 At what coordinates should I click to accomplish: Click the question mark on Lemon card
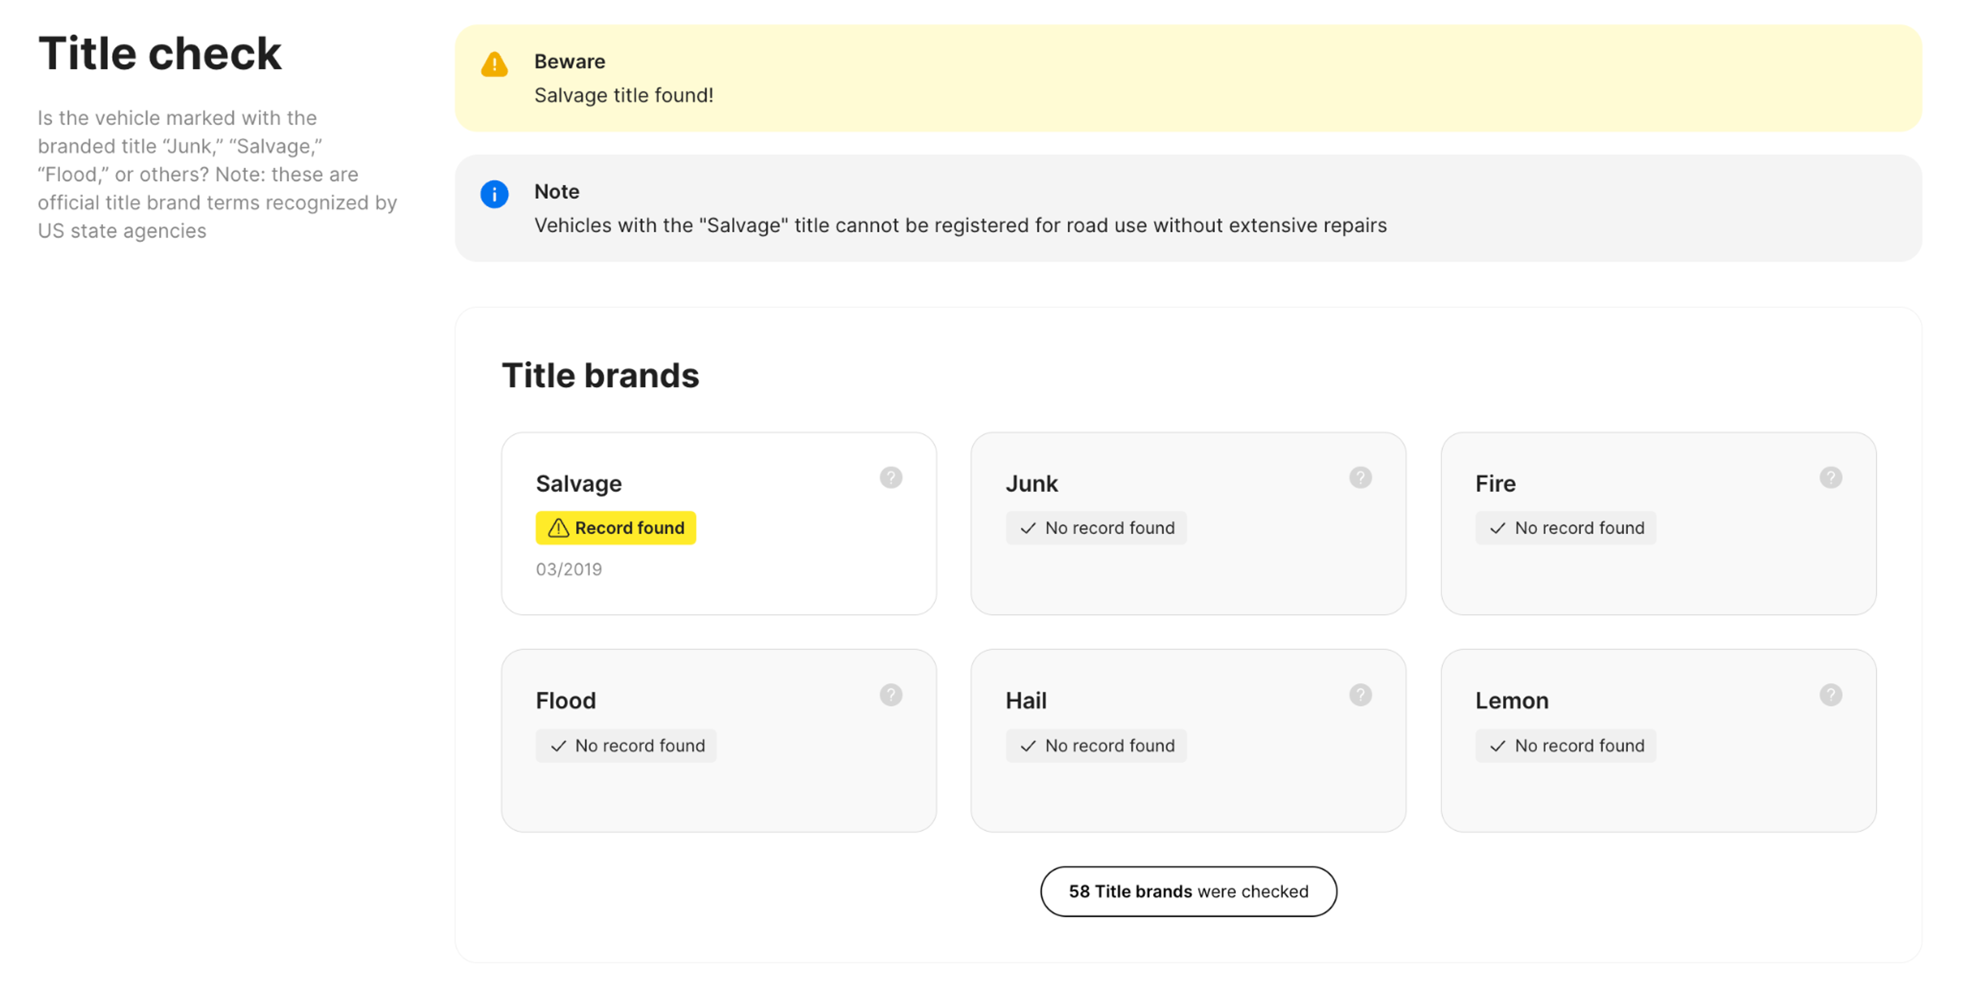click(1831, 695)
